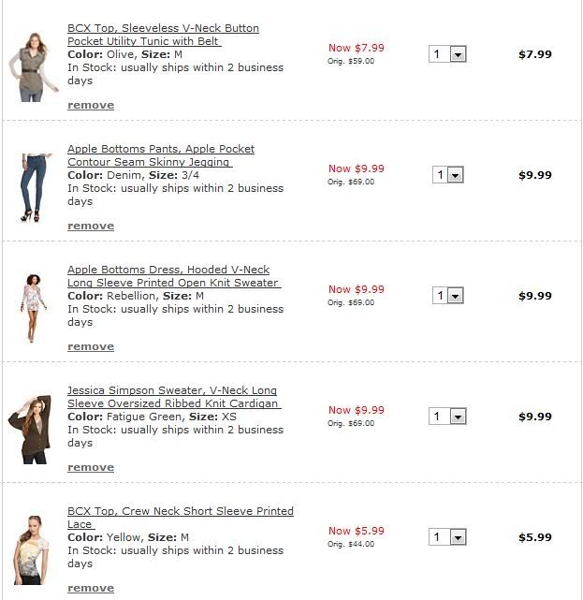Screen dimensions: 583x600
Task: Open quantity dropdown for the Rebellion dress
Action: [448, 296]
